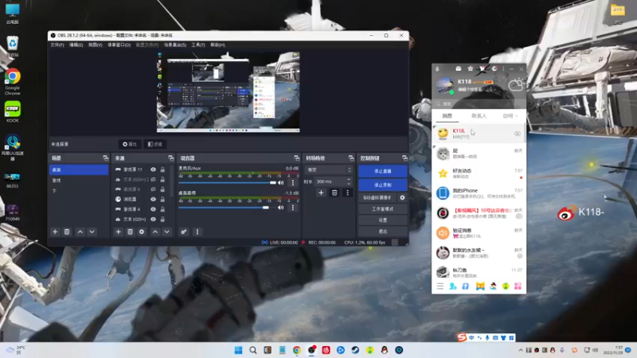The height and width of the screenshot is (358, 637).
Task: Click the 设置 button in OBS Controls
Action: [x=383, y=220]
